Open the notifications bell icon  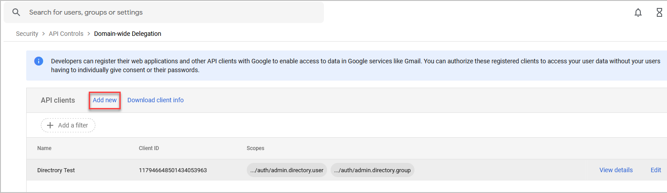click(x=638, y=12)
